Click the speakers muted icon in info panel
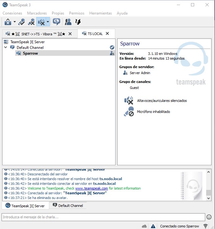215x229 pixels. point(129,101)
